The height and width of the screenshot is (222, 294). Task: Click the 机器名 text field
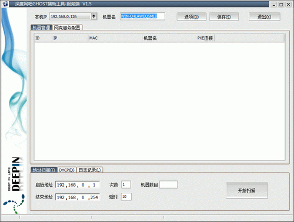point(142,16)
